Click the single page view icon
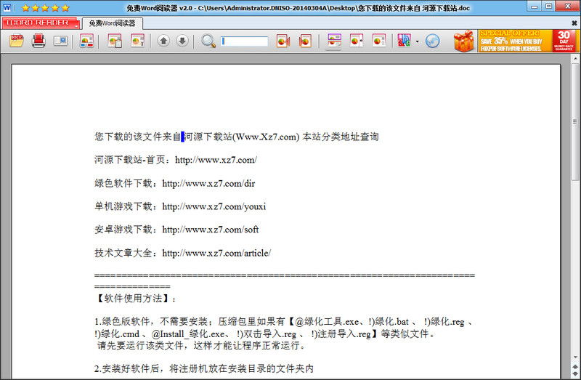This screenshot has width=581, height=380. (378, 41)
